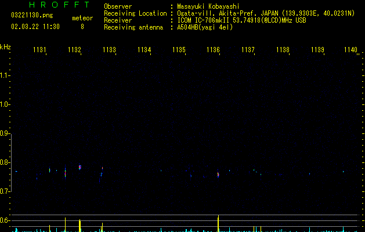Screen dimensions: 365x232
Task: Click the 0.6 kHz frequency label
Action: click(x=5, y=220)
